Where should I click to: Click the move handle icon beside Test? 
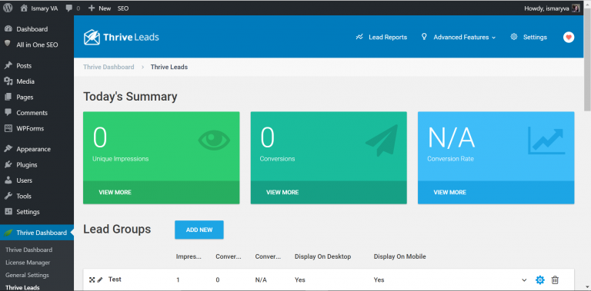(x=92, y=279)
